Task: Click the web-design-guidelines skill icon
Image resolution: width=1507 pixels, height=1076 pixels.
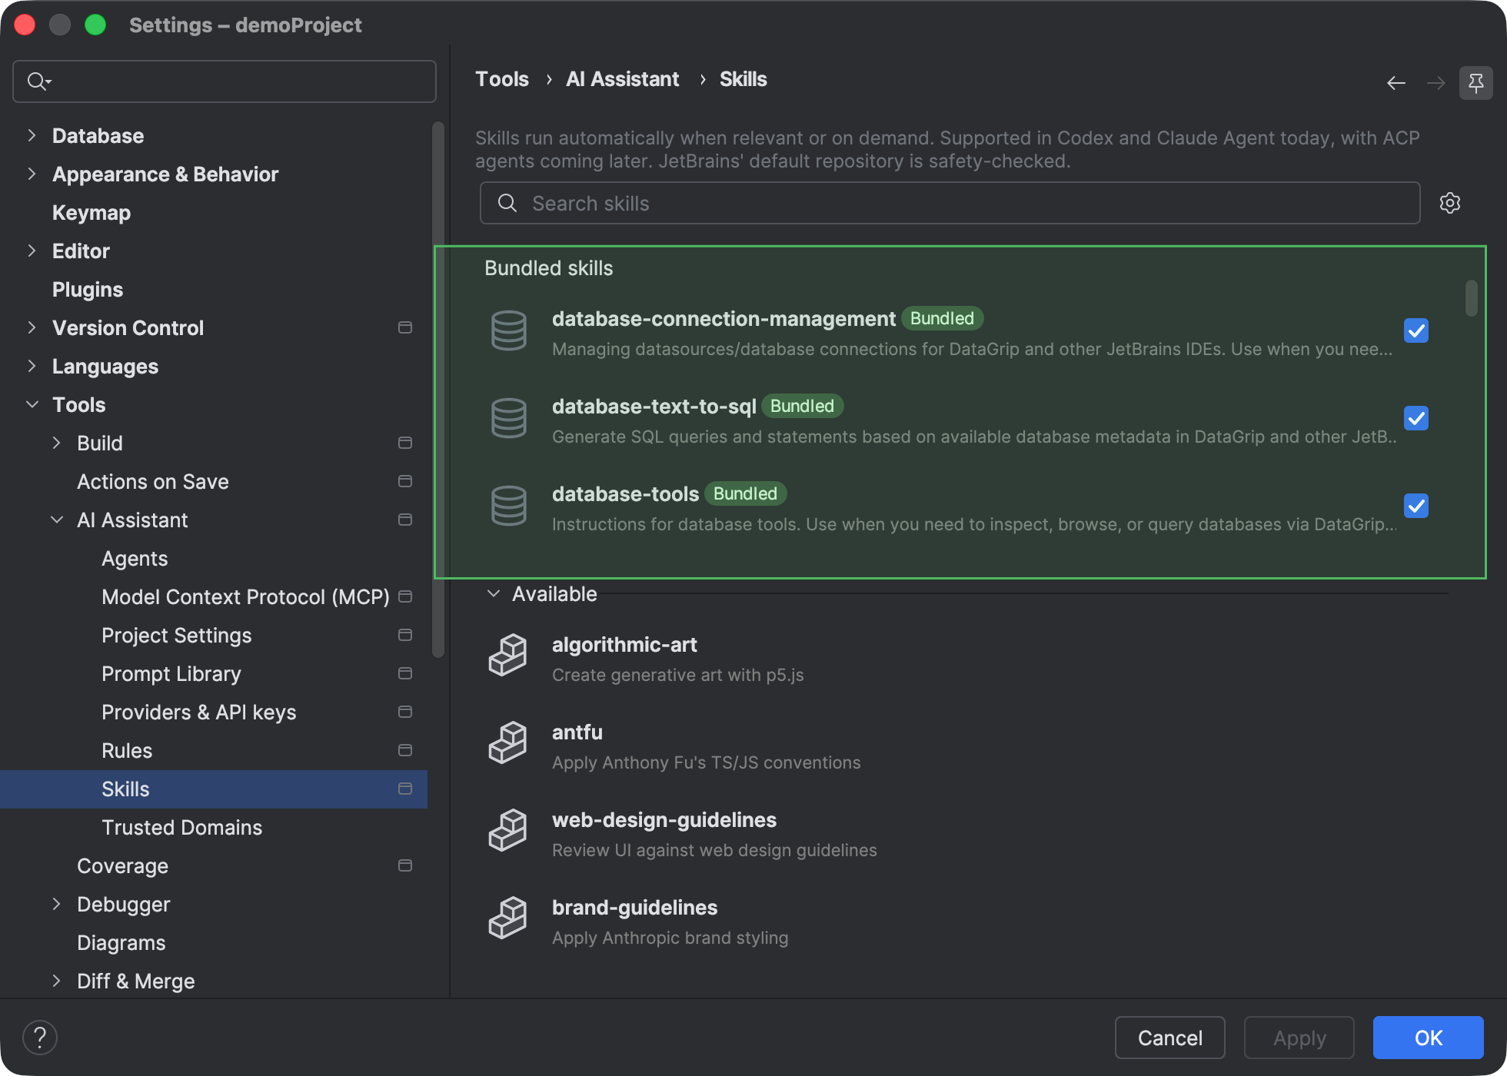Action: (x=508, y=831)
